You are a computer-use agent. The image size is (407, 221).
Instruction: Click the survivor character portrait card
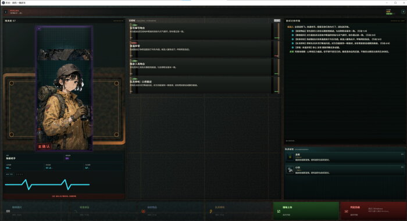pyautogui.click(x=64, y=88)
